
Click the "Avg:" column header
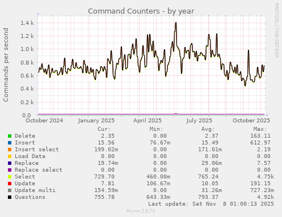pyautogui.click(x=208, y=129)
